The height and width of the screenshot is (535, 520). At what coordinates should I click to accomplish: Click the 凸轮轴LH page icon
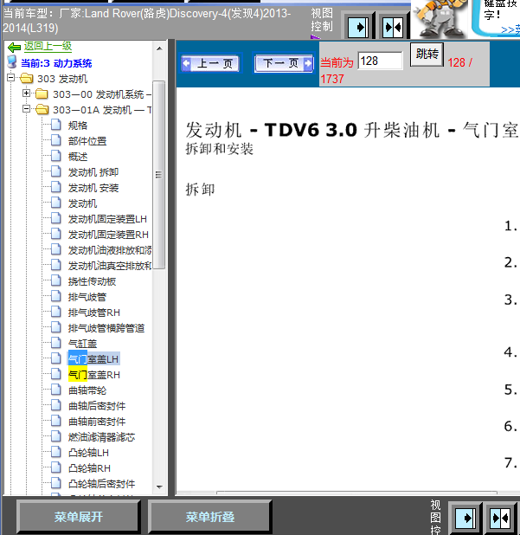(x=56, y=452)
